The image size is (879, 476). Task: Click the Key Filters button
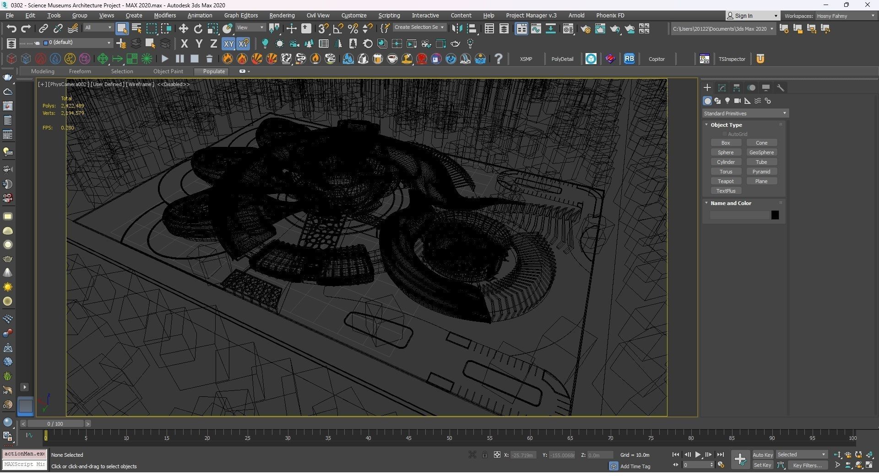[x=808, y=465]
